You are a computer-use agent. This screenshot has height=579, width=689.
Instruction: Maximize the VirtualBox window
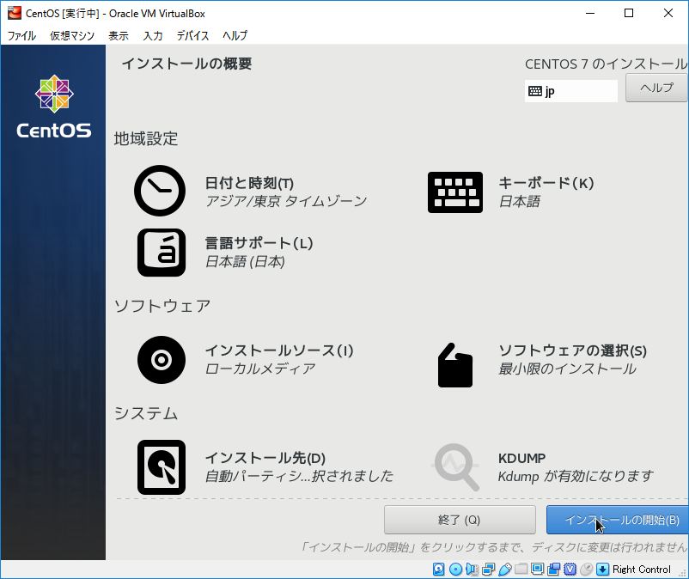coord(629,13)
